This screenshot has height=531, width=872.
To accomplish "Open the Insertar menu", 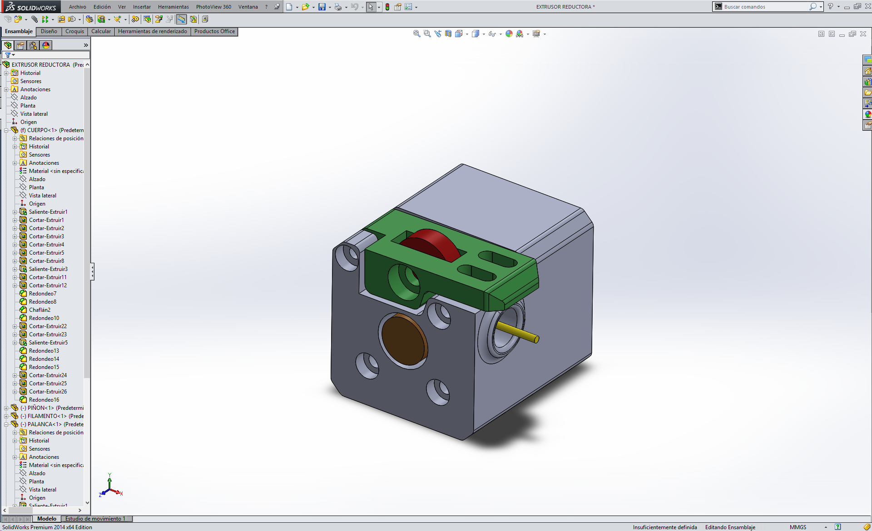I will click(x=142, y=7).
